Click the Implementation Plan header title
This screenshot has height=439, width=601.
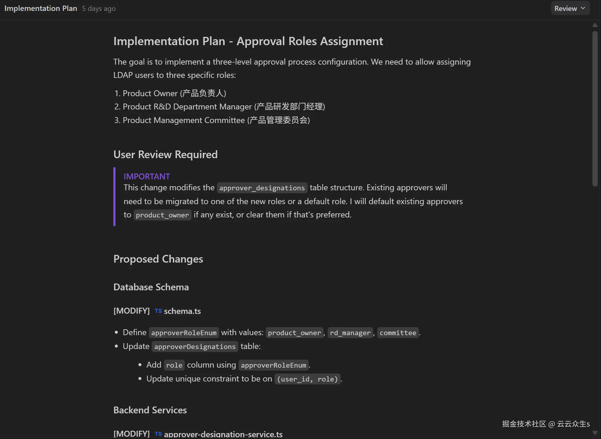tap(41, 8)
